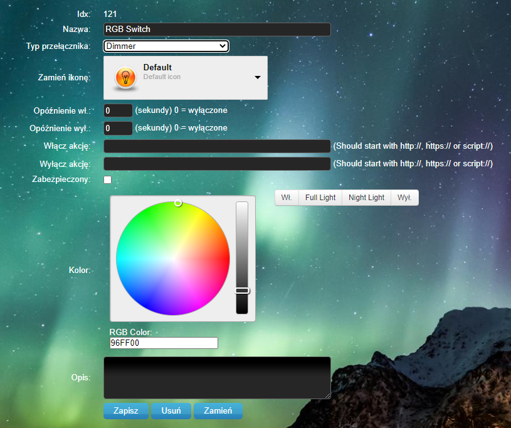Open the Typ przełącznika Dimmer combo box

[166, 46]
